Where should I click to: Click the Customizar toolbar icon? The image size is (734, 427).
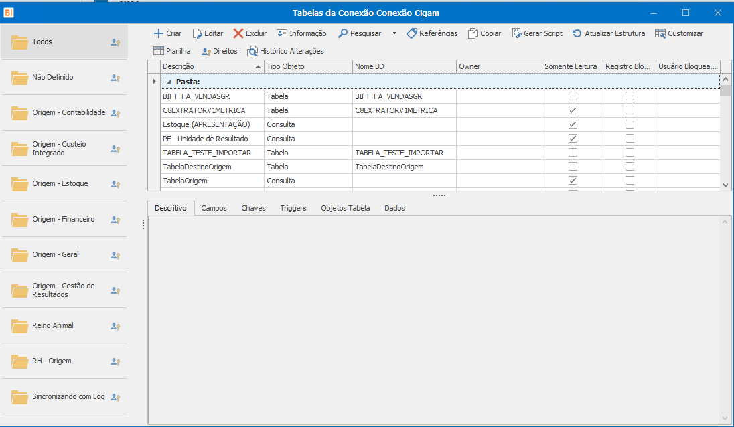pos(660,33)
